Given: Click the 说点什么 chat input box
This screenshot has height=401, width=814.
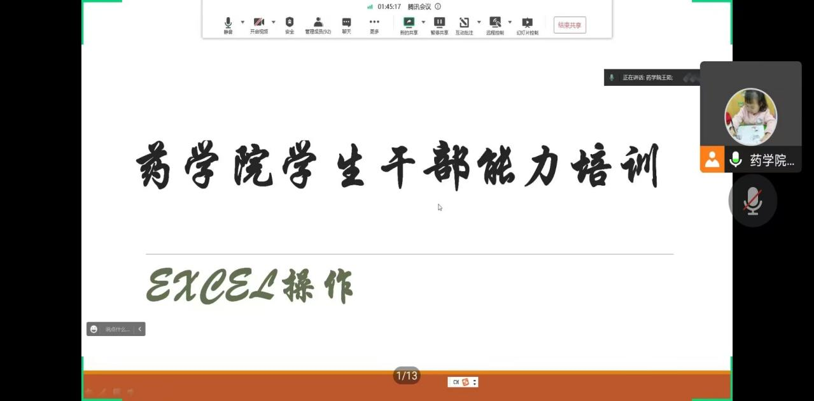Looking at the screenshot, I should (x=117, y=329).
